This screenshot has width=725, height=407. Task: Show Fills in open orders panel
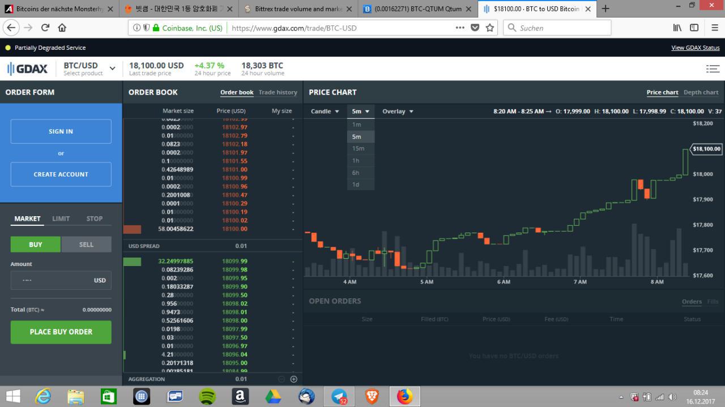click(x=713, y=302)
